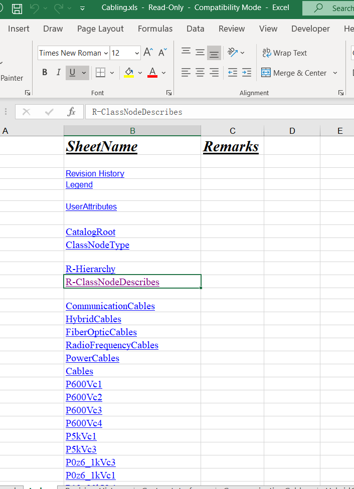Toggle Bold formatting
The width and height of the screenshot is (354, 489).
(45, 72)
